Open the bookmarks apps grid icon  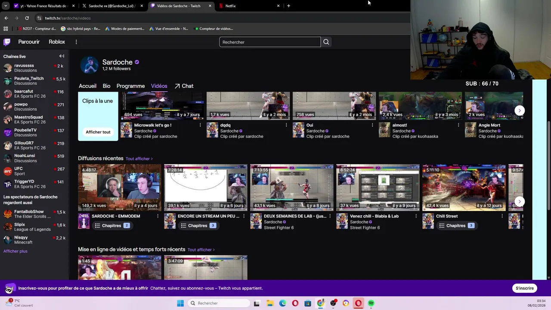pos(6,29)
